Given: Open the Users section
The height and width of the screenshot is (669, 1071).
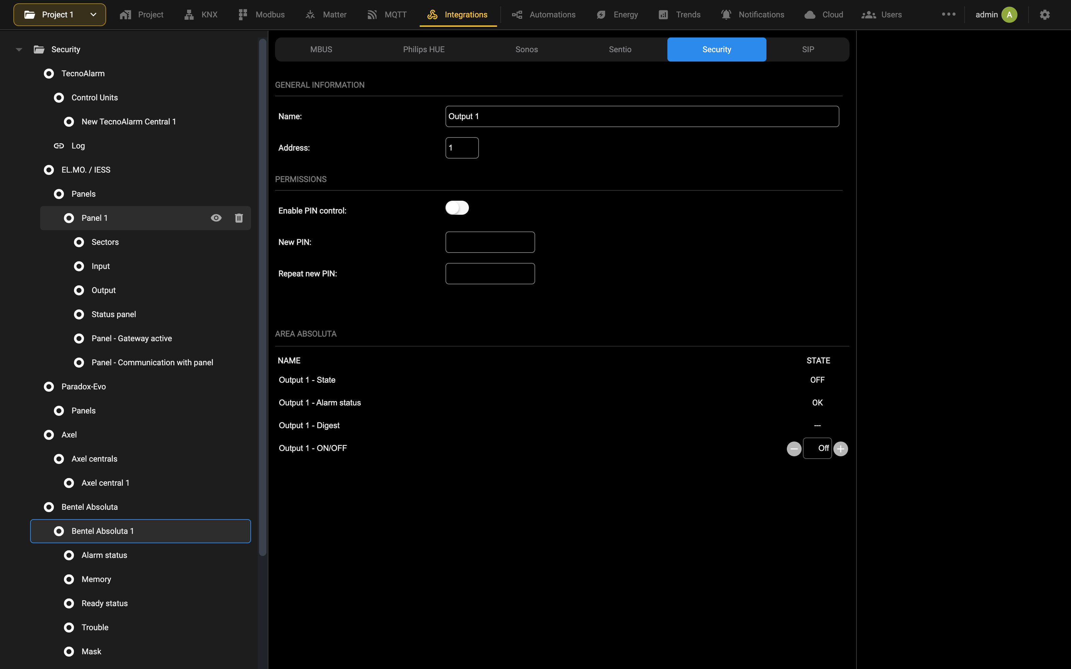Looking at the screenshot, I should tap(882, 15).
